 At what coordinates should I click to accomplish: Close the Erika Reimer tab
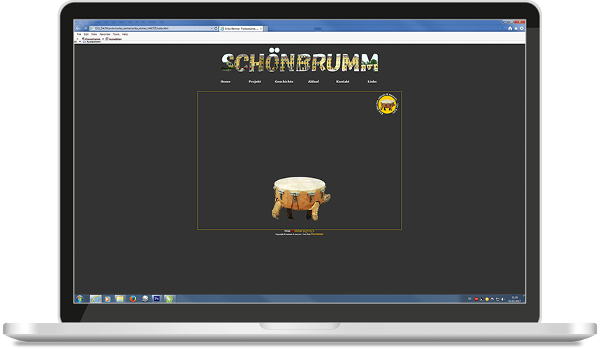point(261,29)
